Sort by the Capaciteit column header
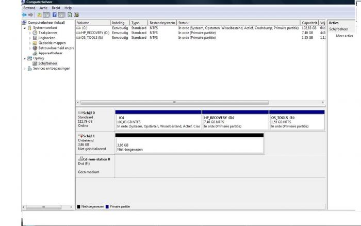This screenshot has height=226, width=361. coord(309,23)
